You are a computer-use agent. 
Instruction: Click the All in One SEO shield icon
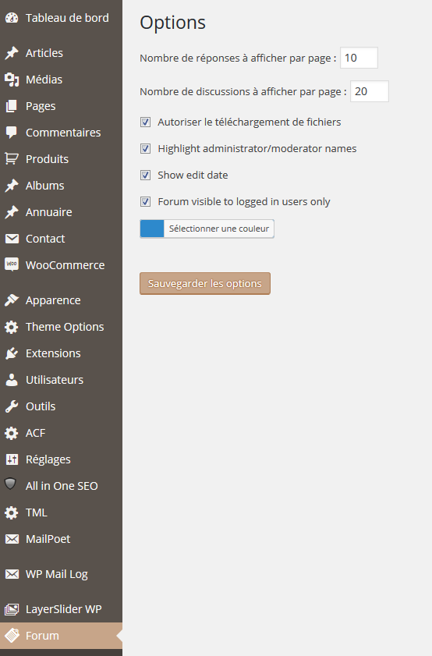tap(10, 484)
